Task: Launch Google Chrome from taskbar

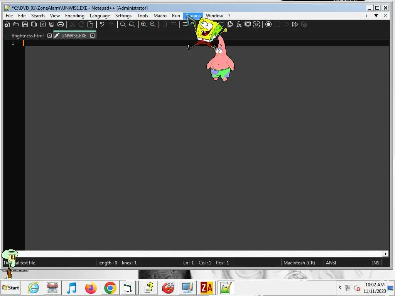Action: pyautogui.click(x=110, y=288)
